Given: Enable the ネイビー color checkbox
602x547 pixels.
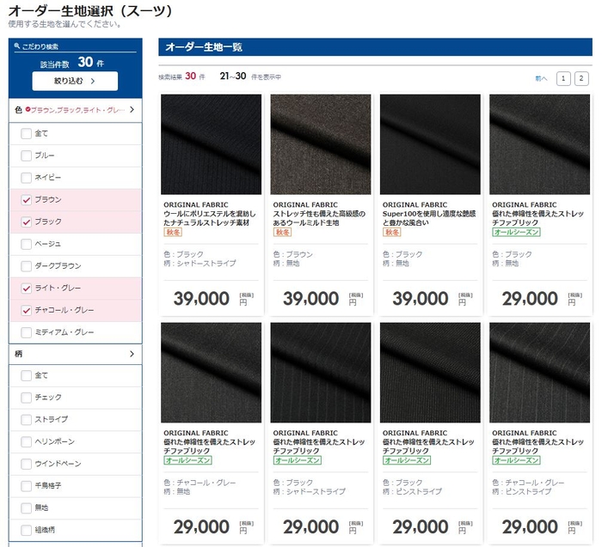Looking at the screenshot, I should [27, 178].
